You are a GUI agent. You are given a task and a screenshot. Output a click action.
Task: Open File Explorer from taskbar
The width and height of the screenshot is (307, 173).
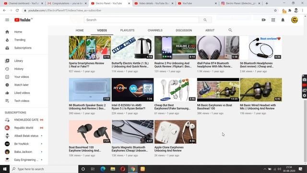point(113,169)
